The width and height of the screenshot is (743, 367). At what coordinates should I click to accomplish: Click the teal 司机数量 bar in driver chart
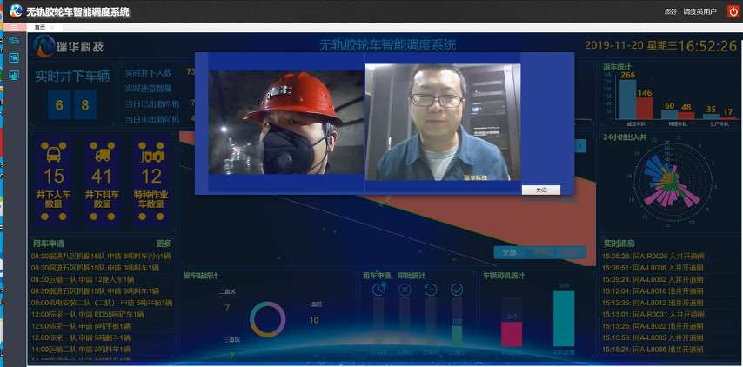point(563,318)
